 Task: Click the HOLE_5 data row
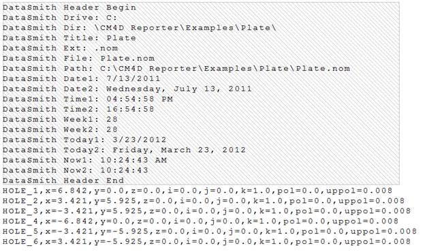(x=210, y=232)
